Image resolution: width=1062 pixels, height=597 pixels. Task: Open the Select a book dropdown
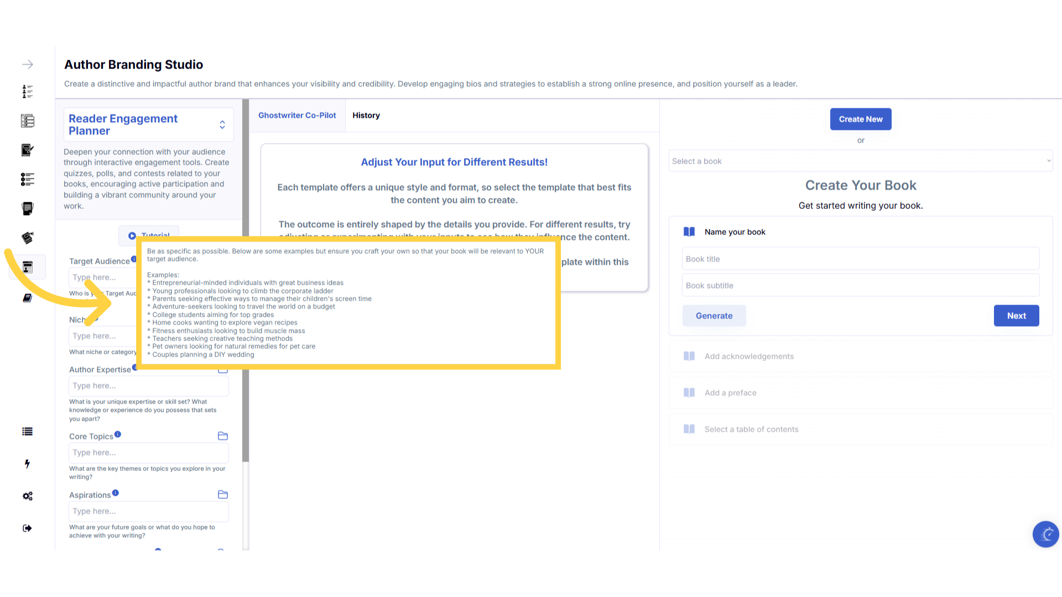tap(860, 161)
